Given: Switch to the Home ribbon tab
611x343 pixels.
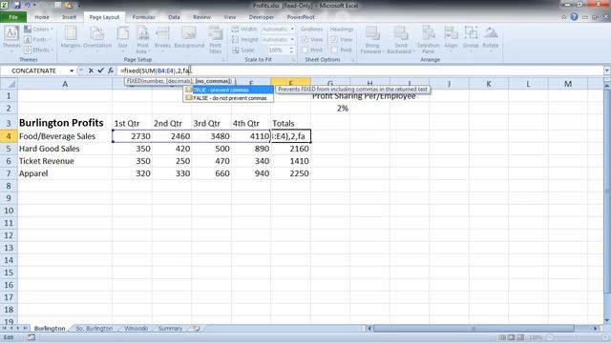Looking at the screenshot, I should pos(42,17).
